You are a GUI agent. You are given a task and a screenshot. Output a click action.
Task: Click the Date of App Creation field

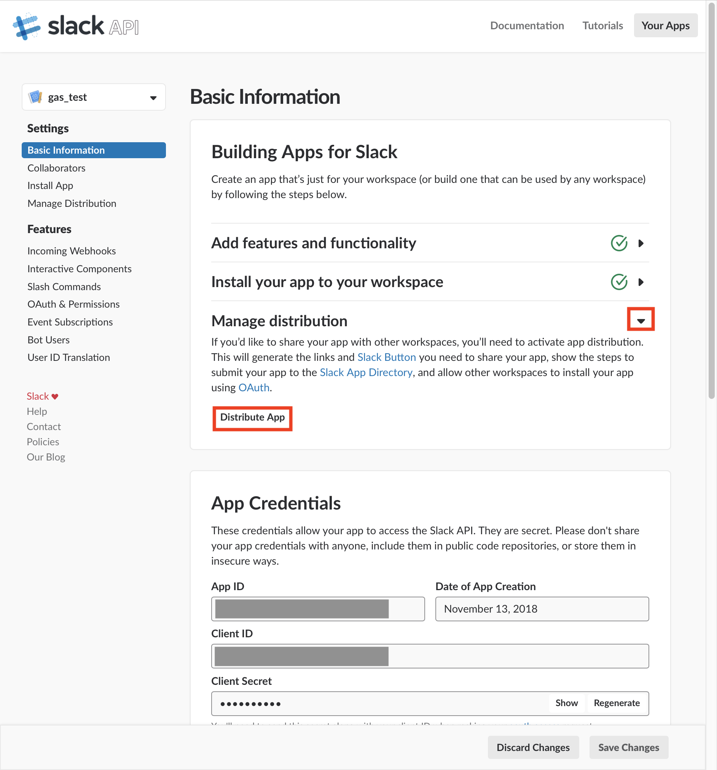click(542, 609)
